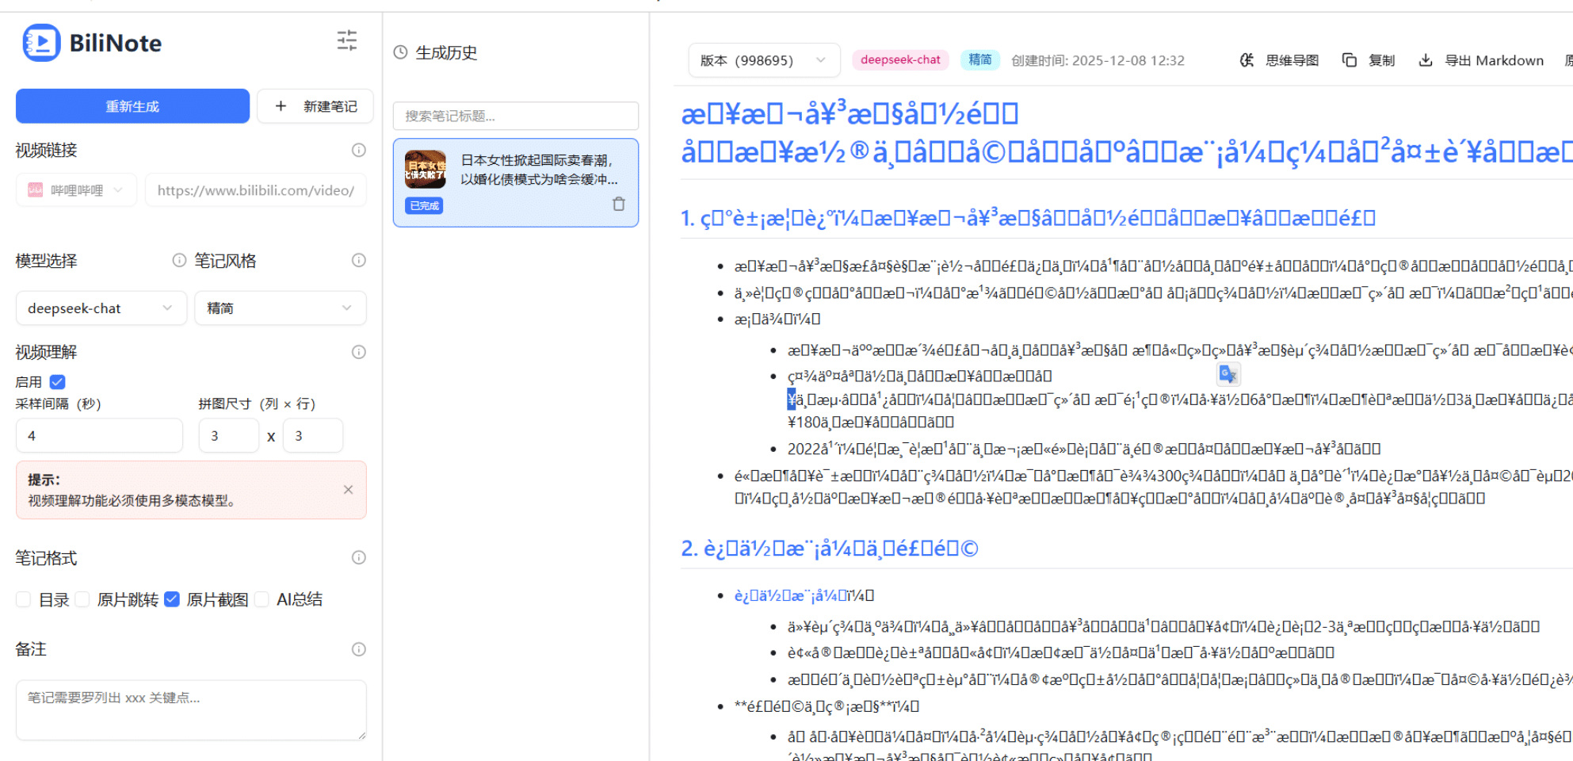
Task: Uncheck the original screenshot option
Action: point(172,599)
